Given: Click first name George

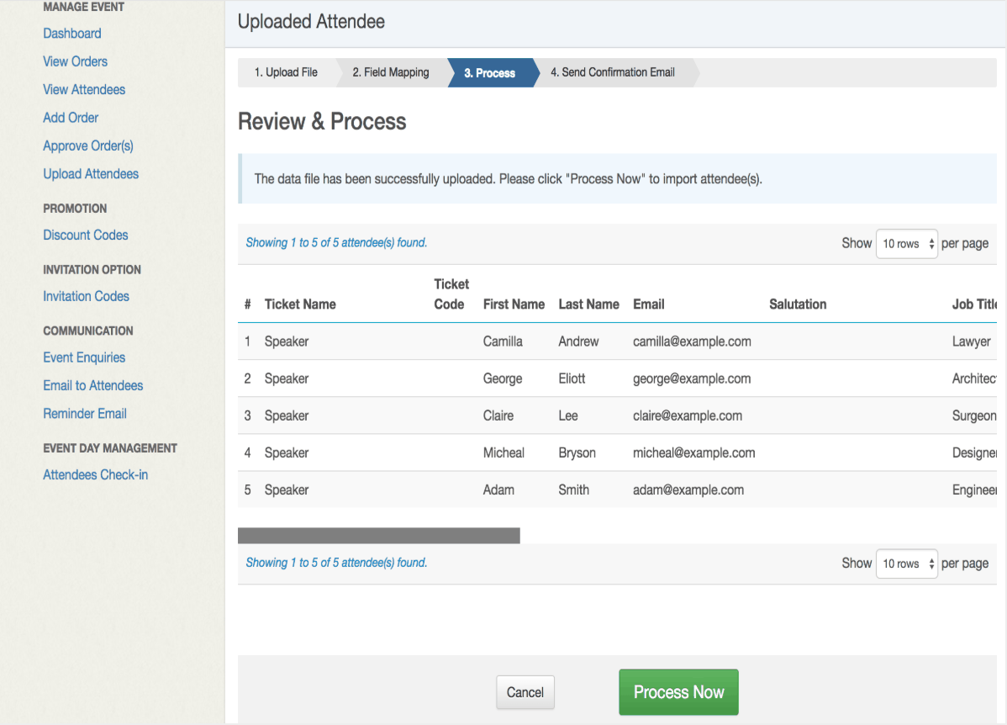Looking at the screenshot, I should pyautogui.click(x=502, y=378).
